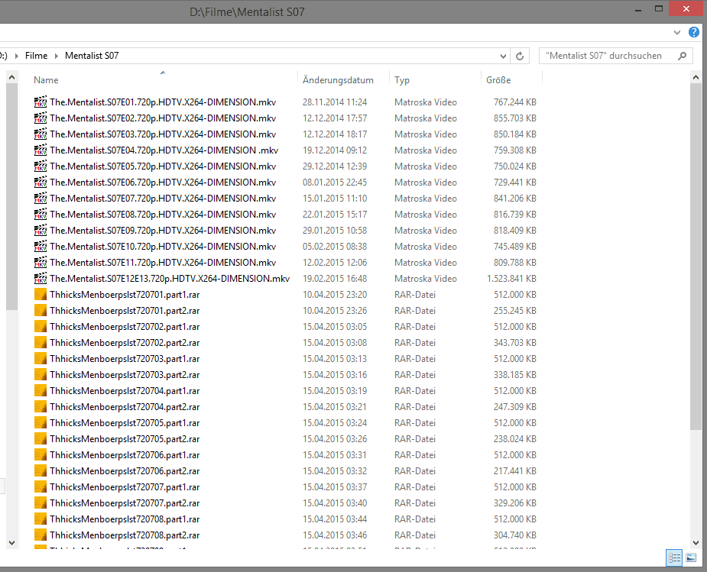Select file name ThhicksMenboerpslst720705.part1.rar
This screenshot has height=572, width=707.
[x=125, y=423]
